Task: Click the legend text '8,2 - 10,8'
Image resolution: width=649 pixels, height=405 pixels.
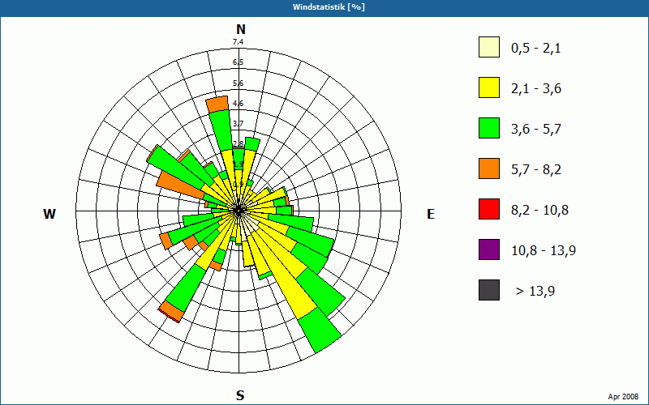Action: [539, 211]
